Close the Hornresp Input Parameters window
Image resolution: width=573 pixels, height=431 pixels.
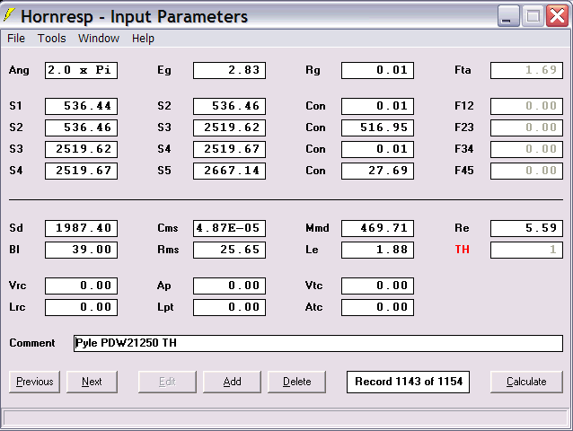tap(558, 16)
